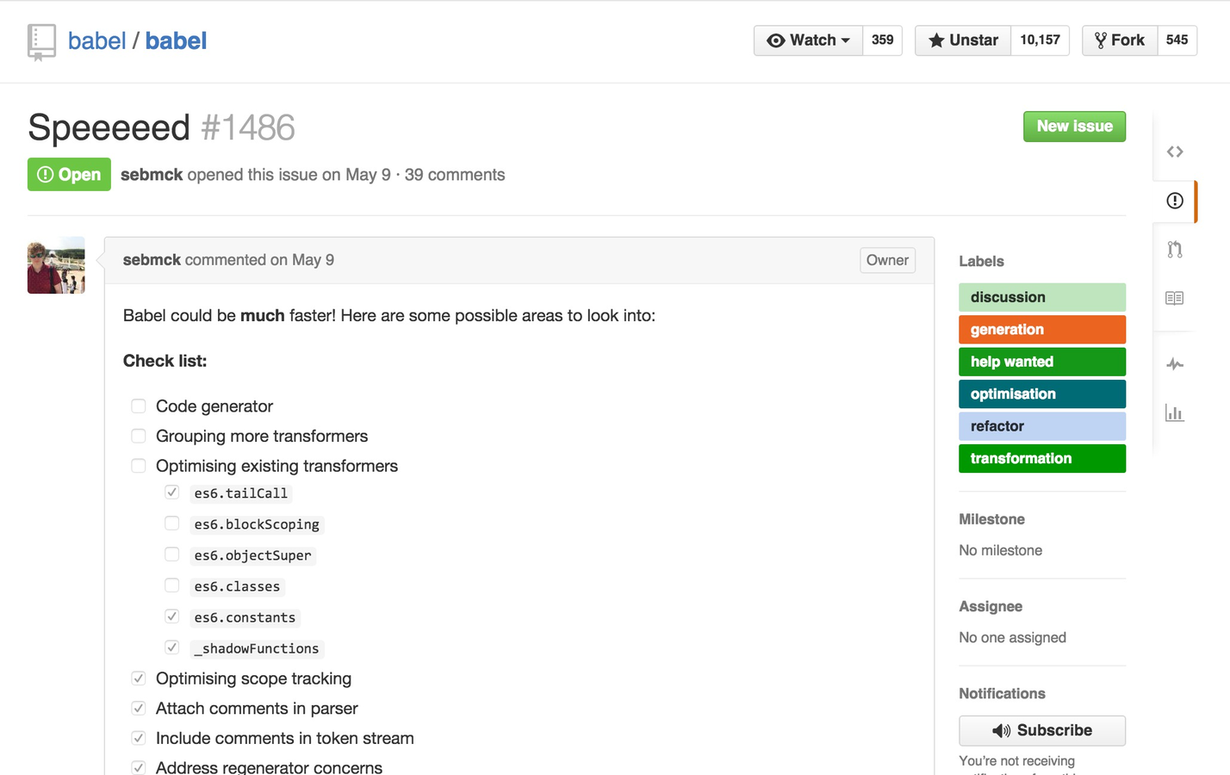Click the Labels sidebar heading

click(981, 262)
